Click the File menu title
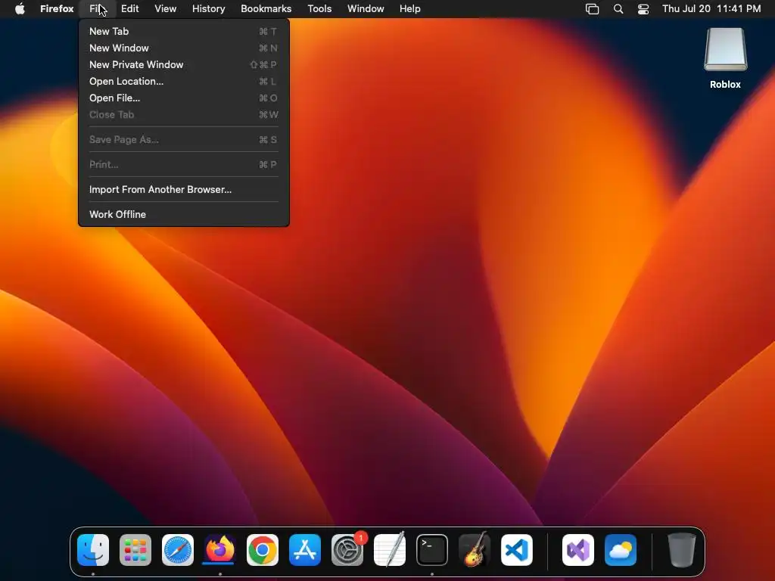The width and height of the screenshot is (775, 581). click(x=98, y=9)
